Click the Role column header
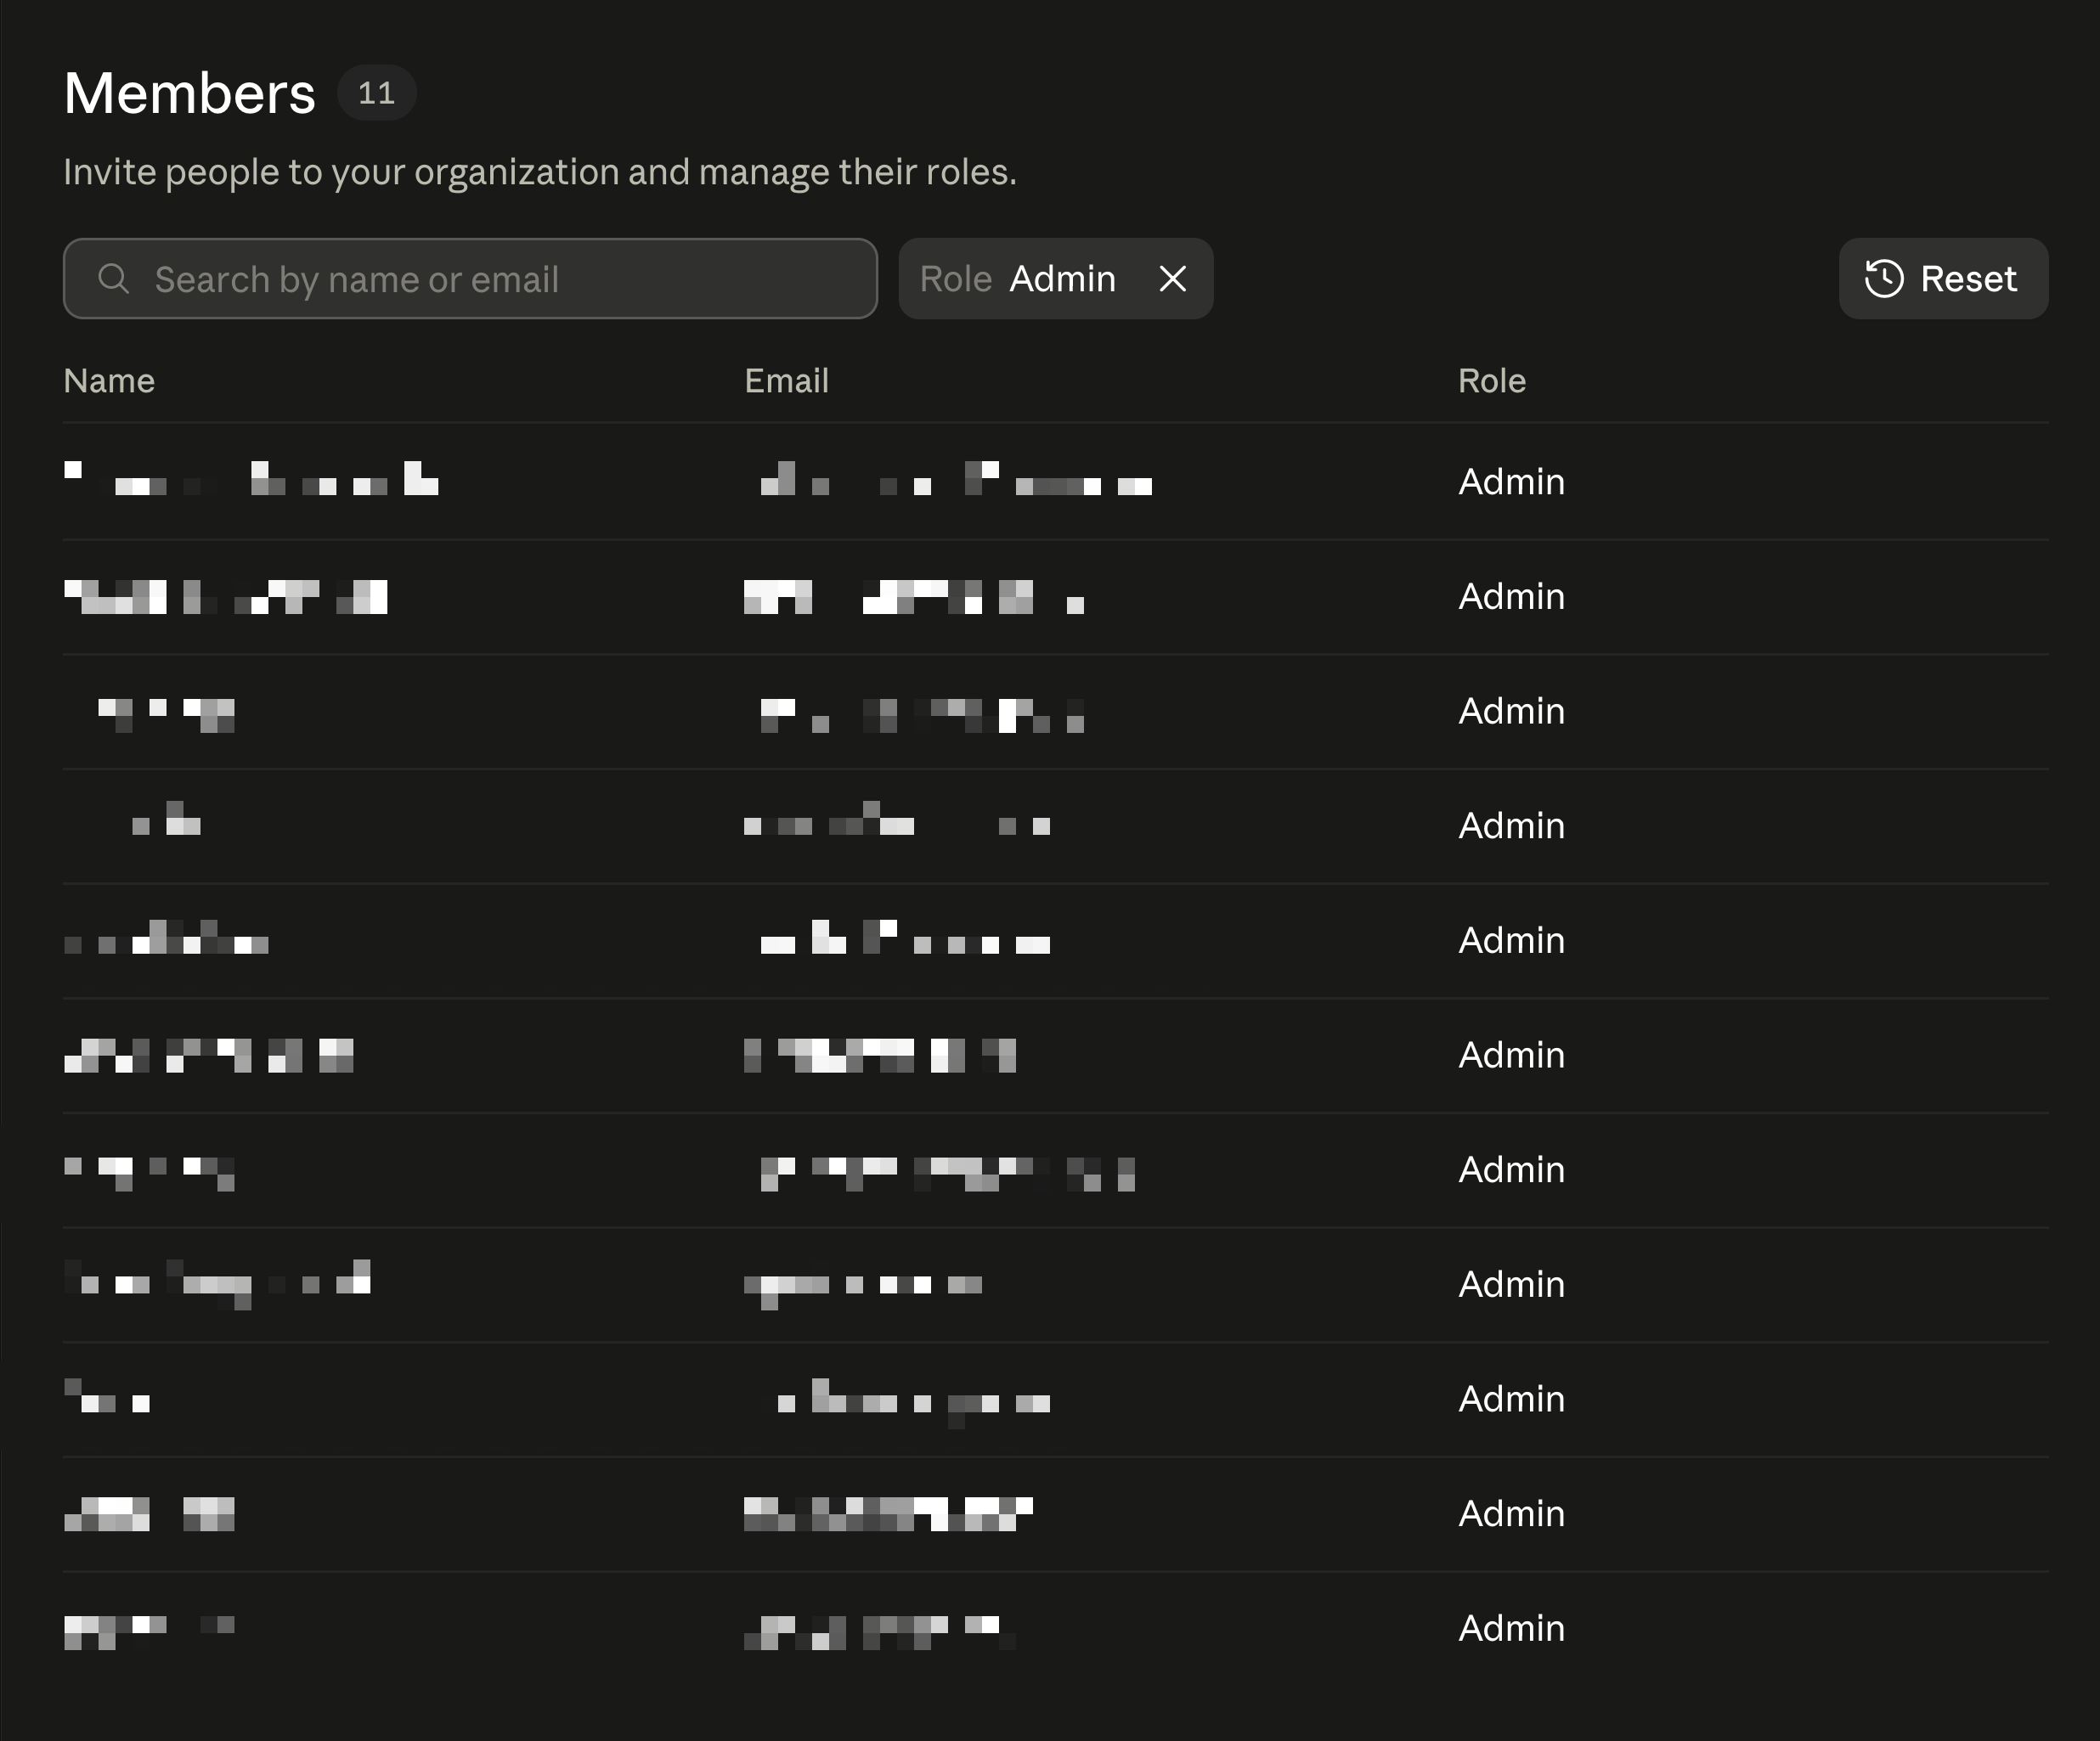The image size is (2100, 1741). click(x=1491, y=380)
